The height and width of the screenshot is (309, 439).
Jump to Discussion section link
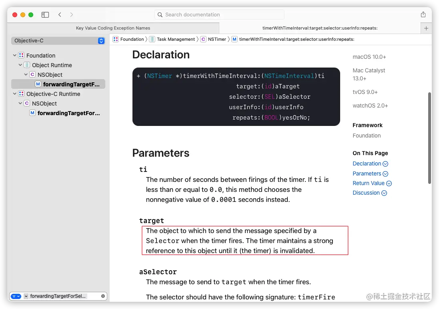pos(366,193)
